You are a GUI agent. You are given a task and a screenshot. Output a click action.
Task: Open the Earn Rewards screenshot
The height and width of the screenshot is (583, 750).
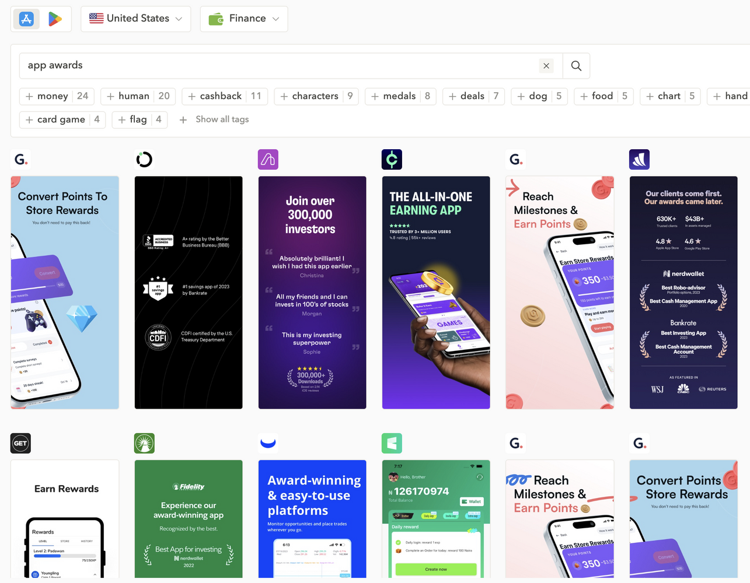click(65, 519)
